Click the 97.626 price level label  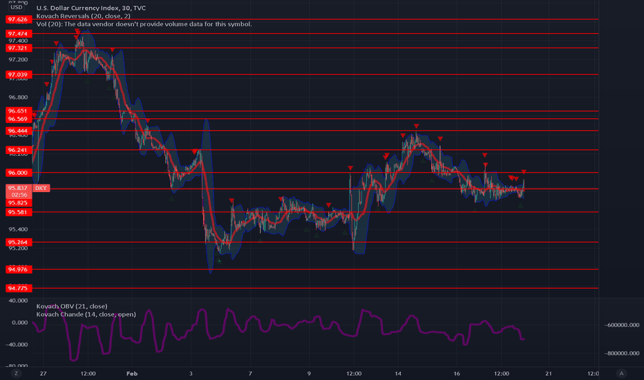(19, 19)
